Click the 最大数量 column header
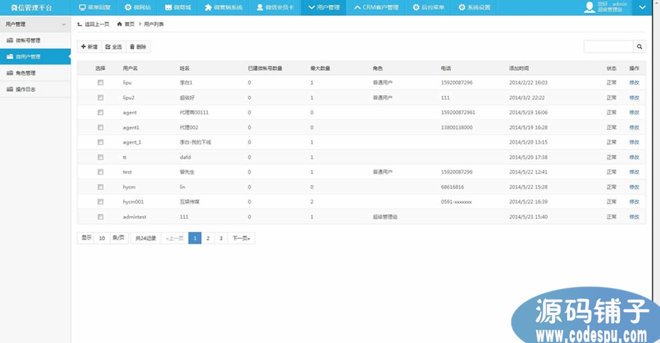Viewport: 660px width, 343px height. click(320, 68)
